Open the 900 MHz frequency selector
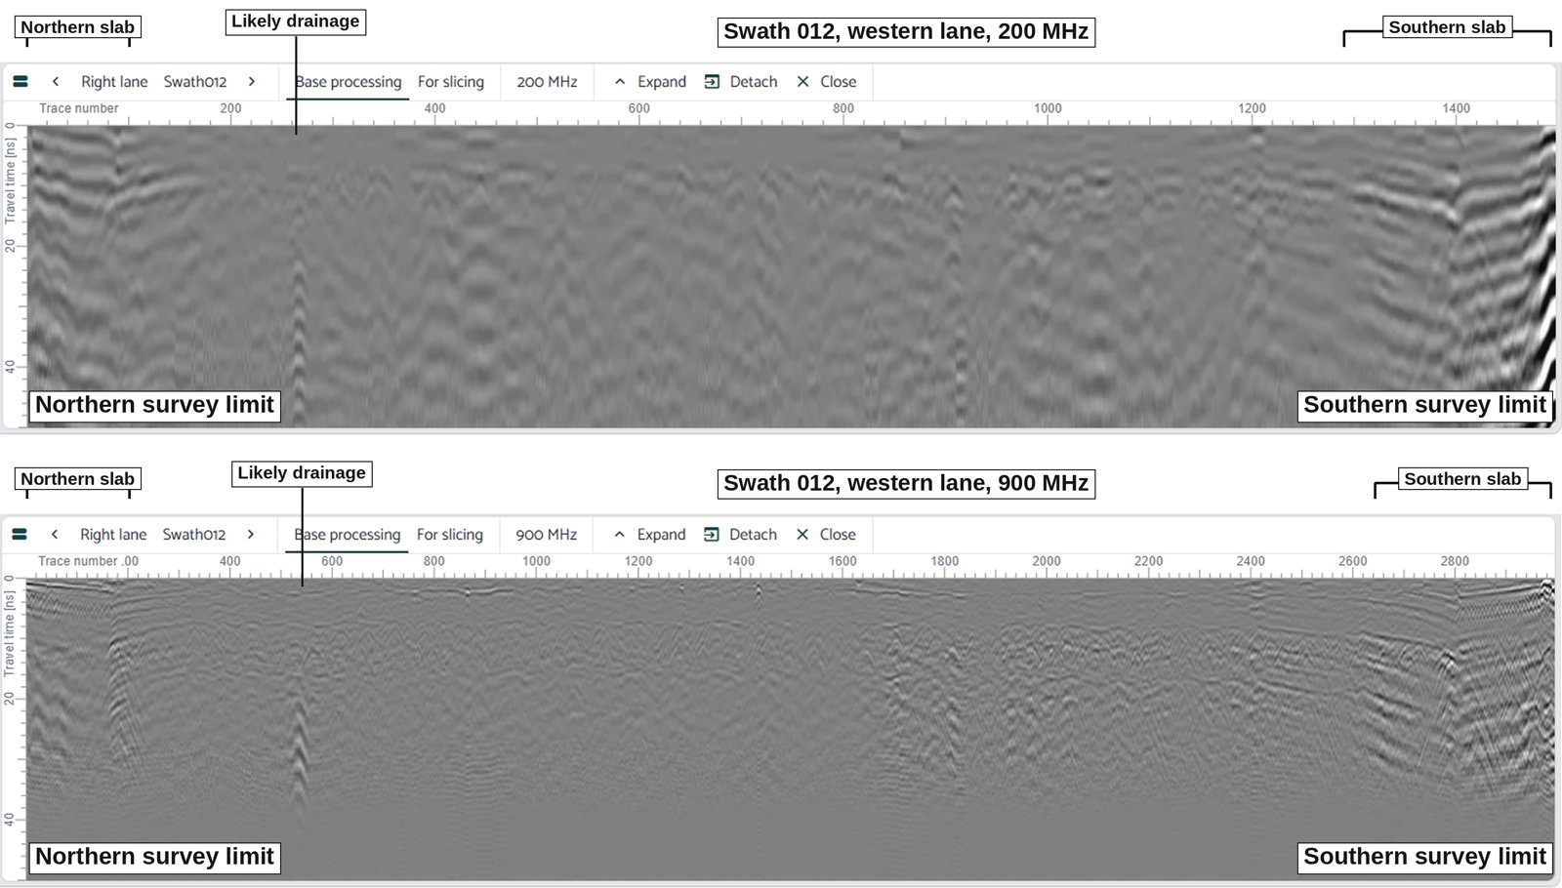The image size is (1562, 888). click(x=547, y=535)
